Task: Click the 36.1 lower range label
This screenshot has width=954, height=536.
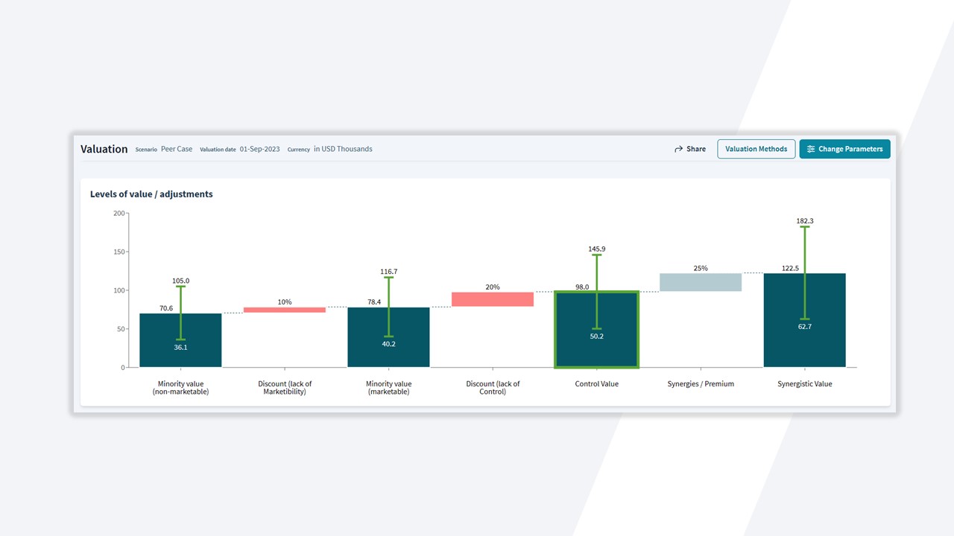Action: (x=180, y=347)
